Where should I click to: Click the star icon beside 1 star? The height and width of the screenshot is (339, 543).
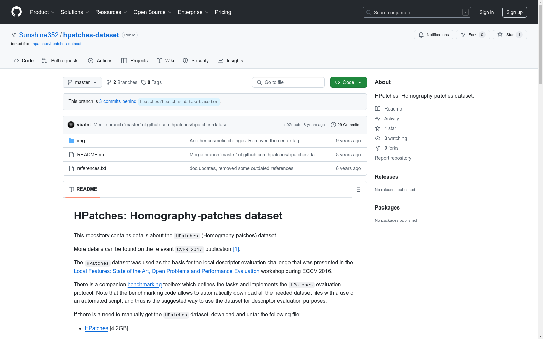[378, 128]
